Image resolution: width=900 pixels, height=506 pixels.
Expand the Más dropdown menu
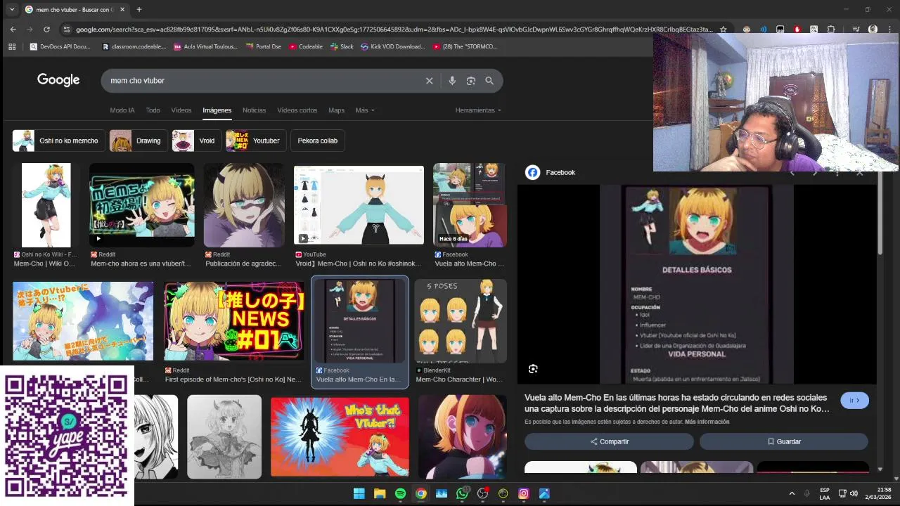click(364, 110)
